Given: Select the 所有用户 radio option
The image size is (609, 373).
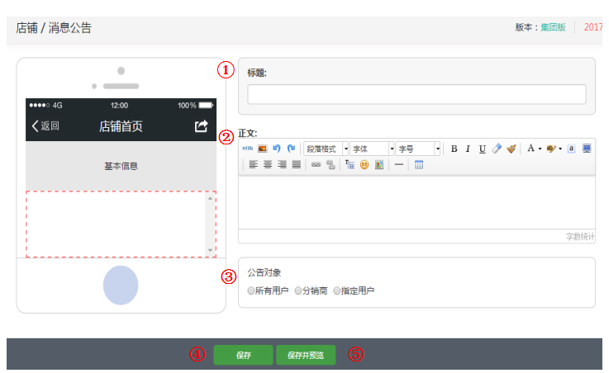Looking at the screenshot, I should (x=251, y=290).
